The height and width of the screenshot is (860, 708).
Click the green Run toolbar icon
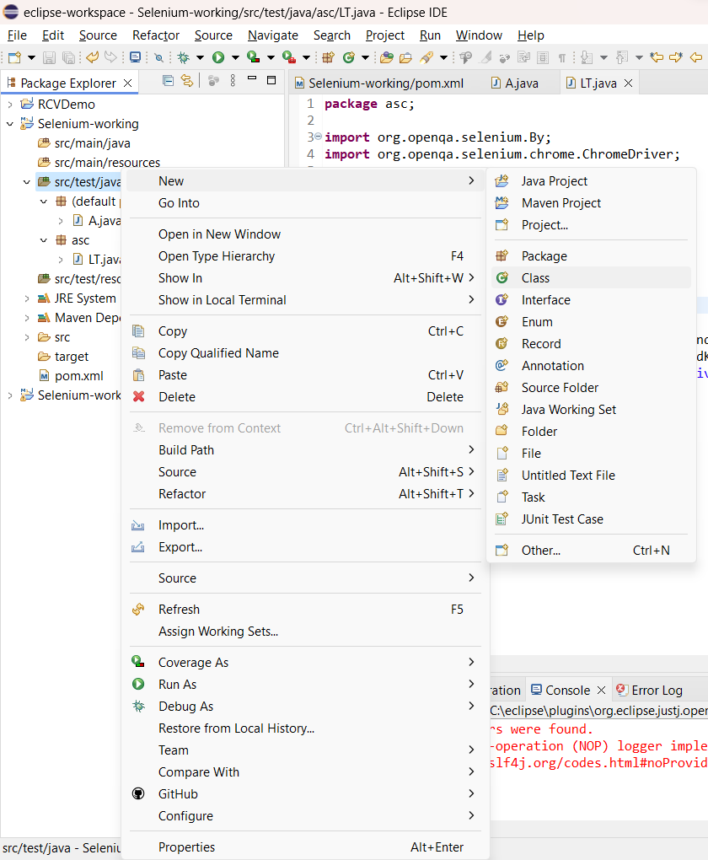click(218, 57)
